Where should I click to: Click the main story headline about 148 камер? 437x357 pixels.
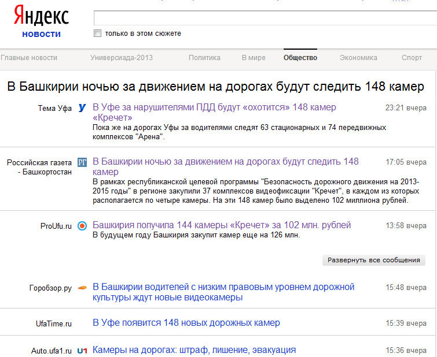click(215, 87)
